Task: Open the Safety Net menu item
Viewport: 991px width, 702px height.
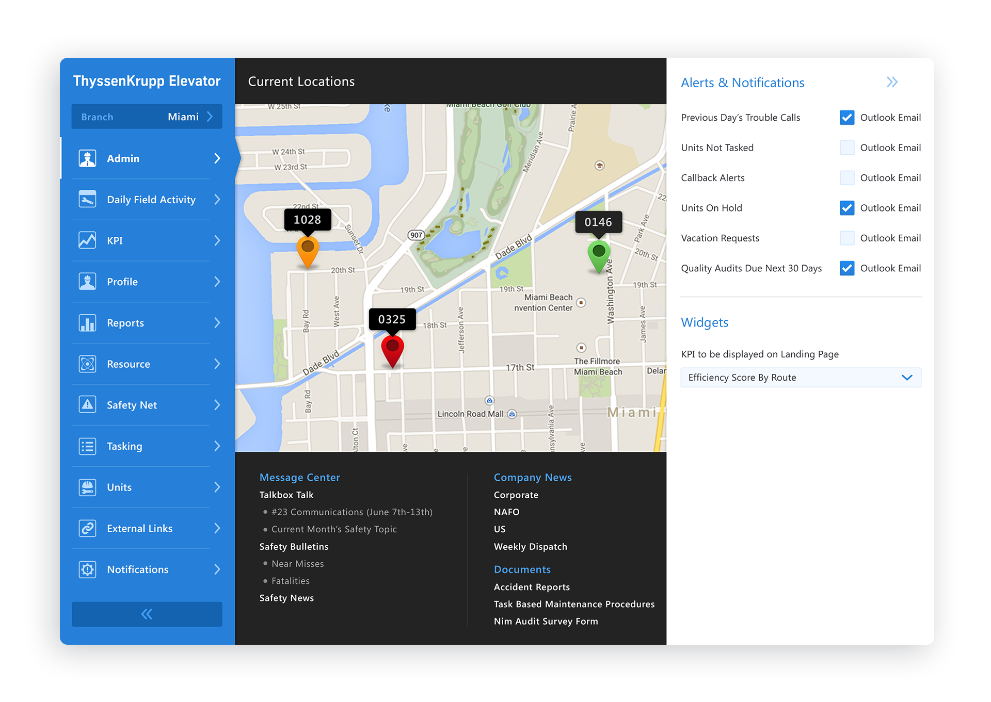Action: pos(147,405)
